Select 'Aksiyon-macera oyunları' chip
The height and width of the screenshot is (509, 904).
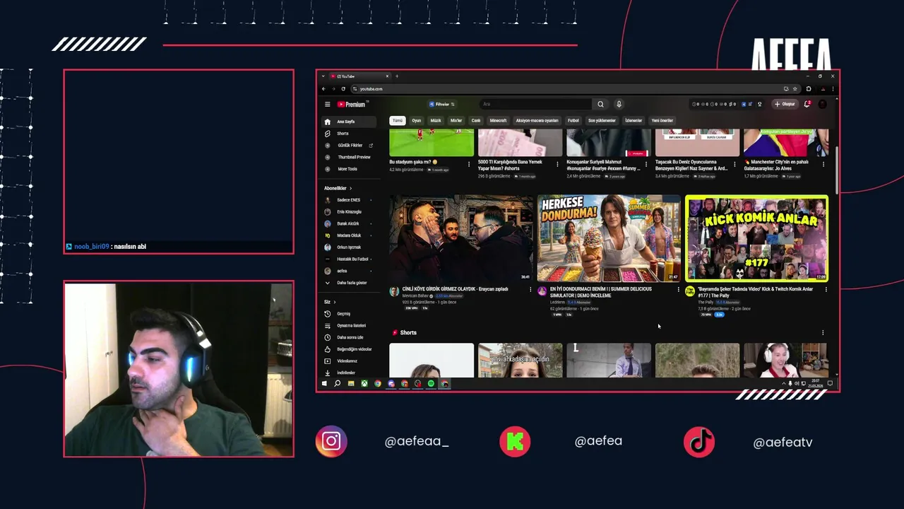click(537, 121)
